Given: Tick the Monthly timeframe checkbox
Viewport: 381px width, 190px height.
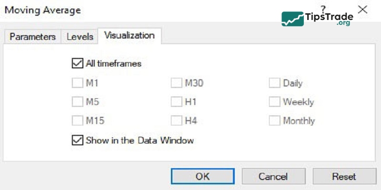Looking at the screenshot, I should (274, 120).
